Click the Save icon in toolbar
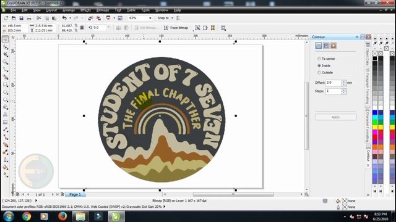Screen dimensions: 396x222 [x=21, y=18]
